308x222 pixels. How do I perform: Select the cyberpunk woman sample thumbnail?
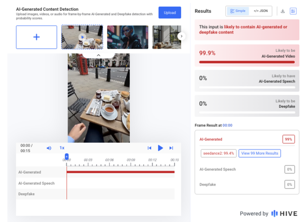coord(128,37)
